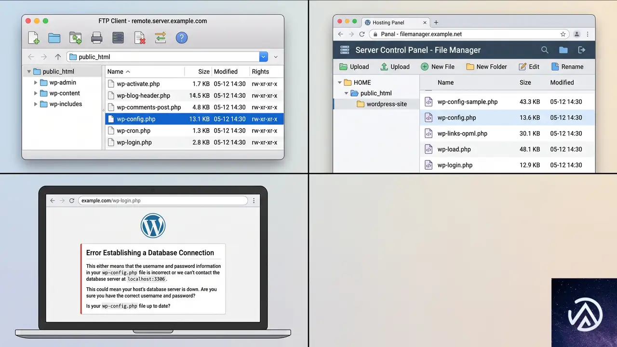The width and height of the screenshot is (617, 347).
Task: Click the transfer arrows sync icon
Action: (161, 38)
